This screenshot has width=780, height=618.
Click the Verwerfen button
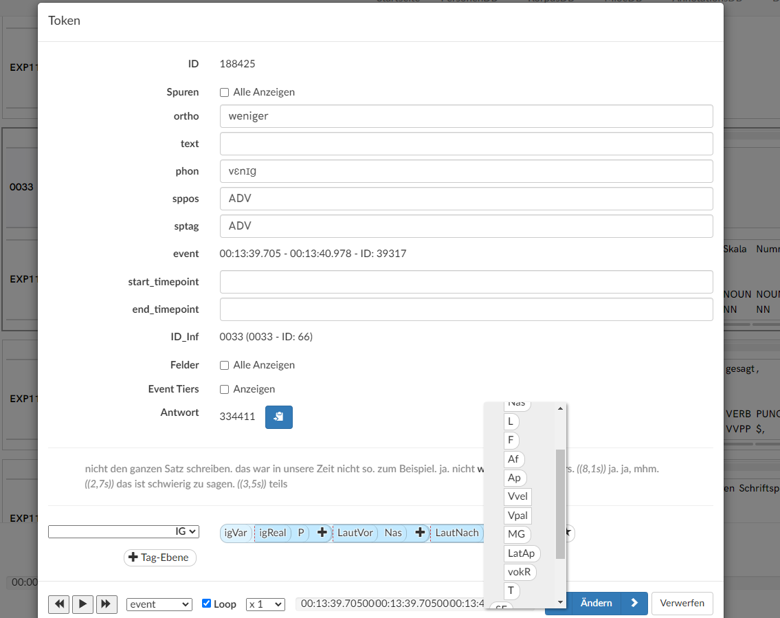(x=682, y=603)
